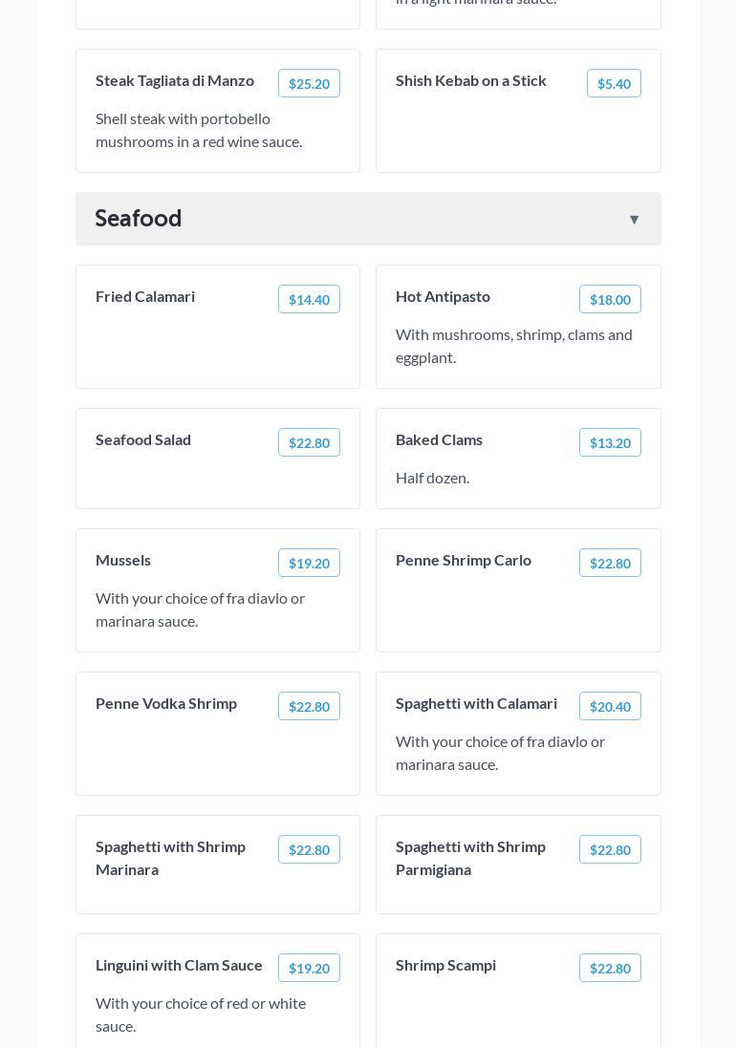Click the Mussels $19.20 price button
Screen dimensions: 736x1047
(309, 564)
